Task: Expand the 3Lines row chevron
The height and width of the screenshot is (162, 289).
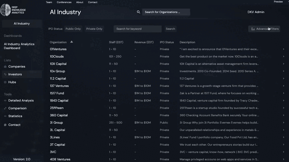Action: click(284, 137)
